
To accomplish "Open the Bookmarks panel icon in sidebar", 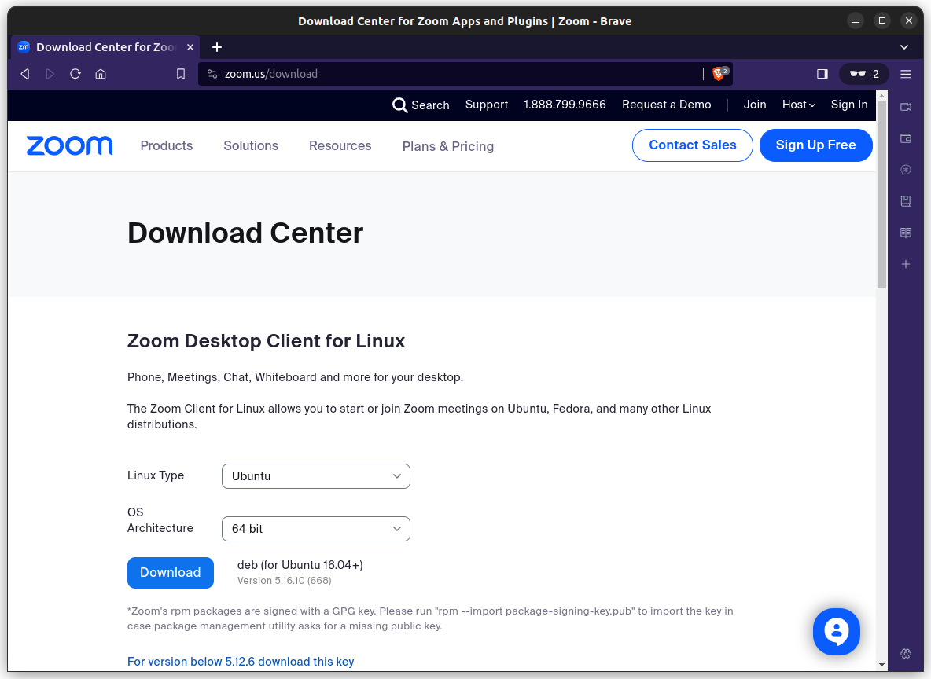I will pos(905,201).
